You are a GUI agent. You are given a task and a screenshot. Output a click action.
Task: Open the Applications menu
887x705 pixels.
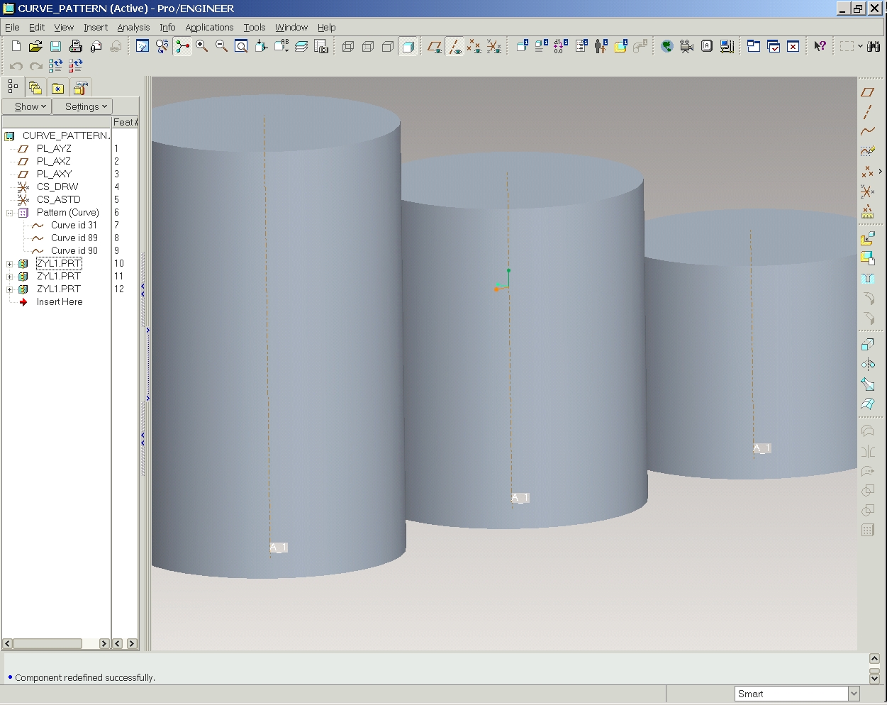pyautogui.click(x=209, y=27)
